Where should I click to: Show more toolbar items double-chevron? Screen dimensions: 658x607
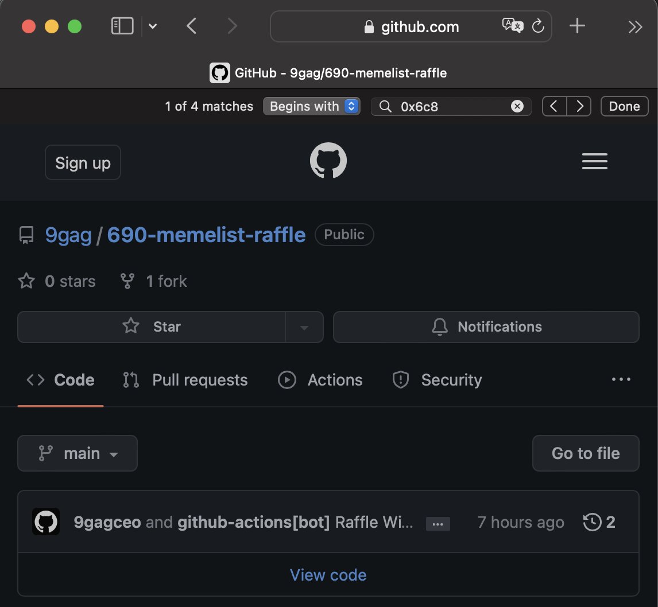click(635, 27)
